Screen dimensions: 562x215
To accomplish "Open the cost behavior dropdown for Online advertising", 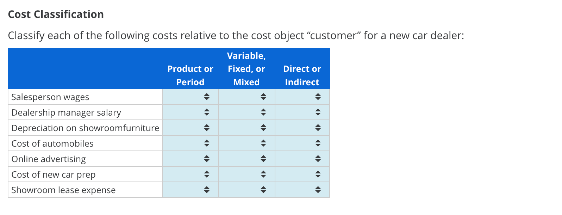I will [263, 159].
